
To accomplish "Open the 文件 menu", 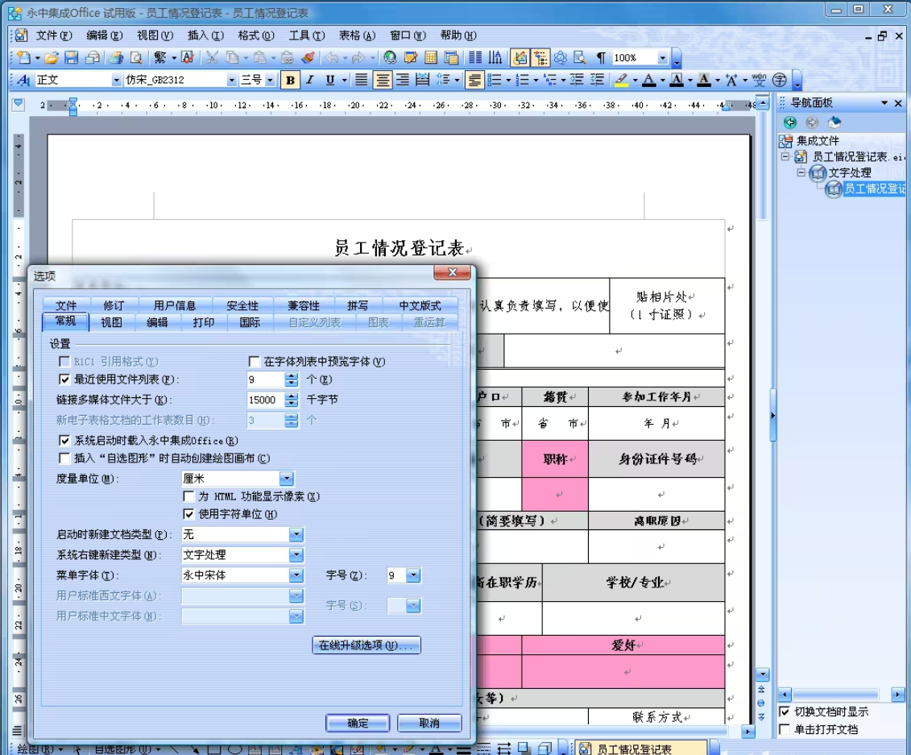I will point(54,35).
